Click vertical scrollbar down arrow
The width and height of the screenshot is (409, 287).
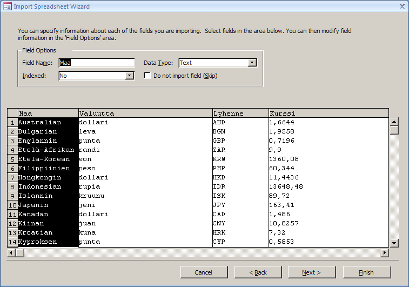[394, 243]
